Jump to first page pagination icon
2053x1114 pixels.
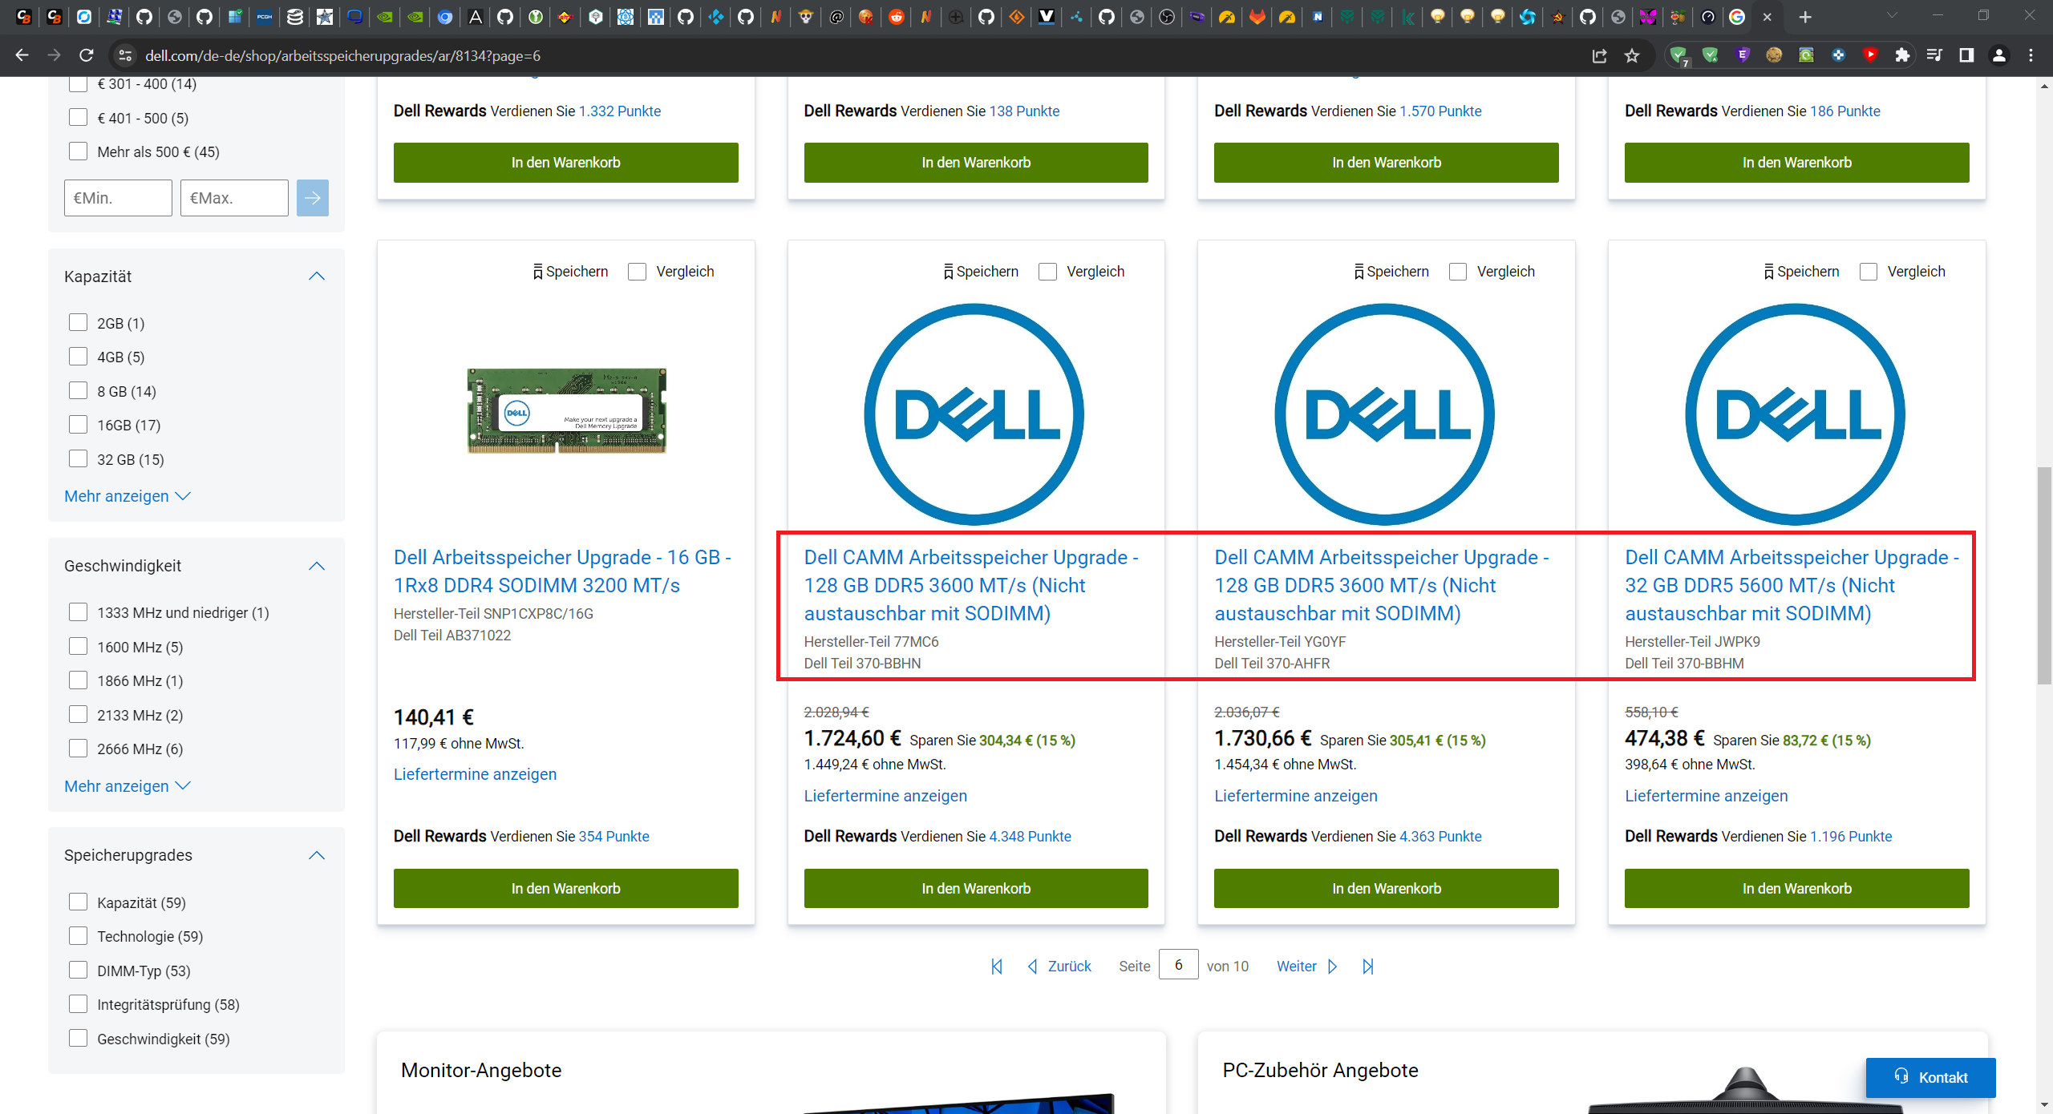point(997,967)
